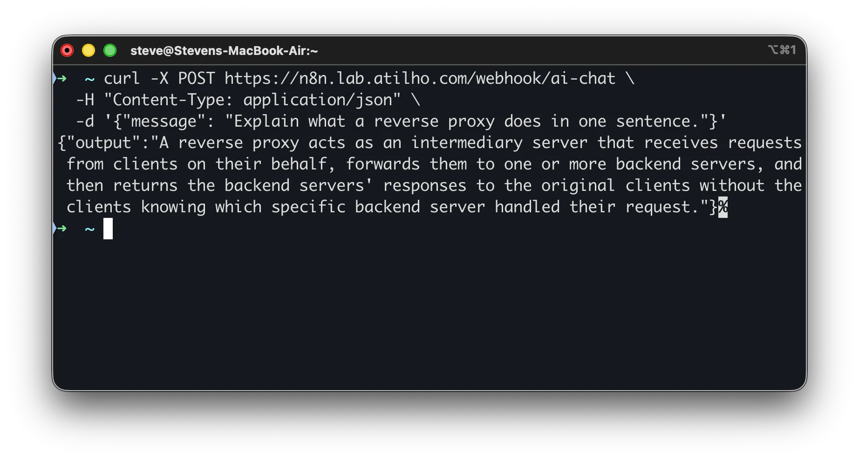Click the ⌥⌘1 window indicator
Image resolution: width=859 pixels, height=460 pixels.
[782, 50]
